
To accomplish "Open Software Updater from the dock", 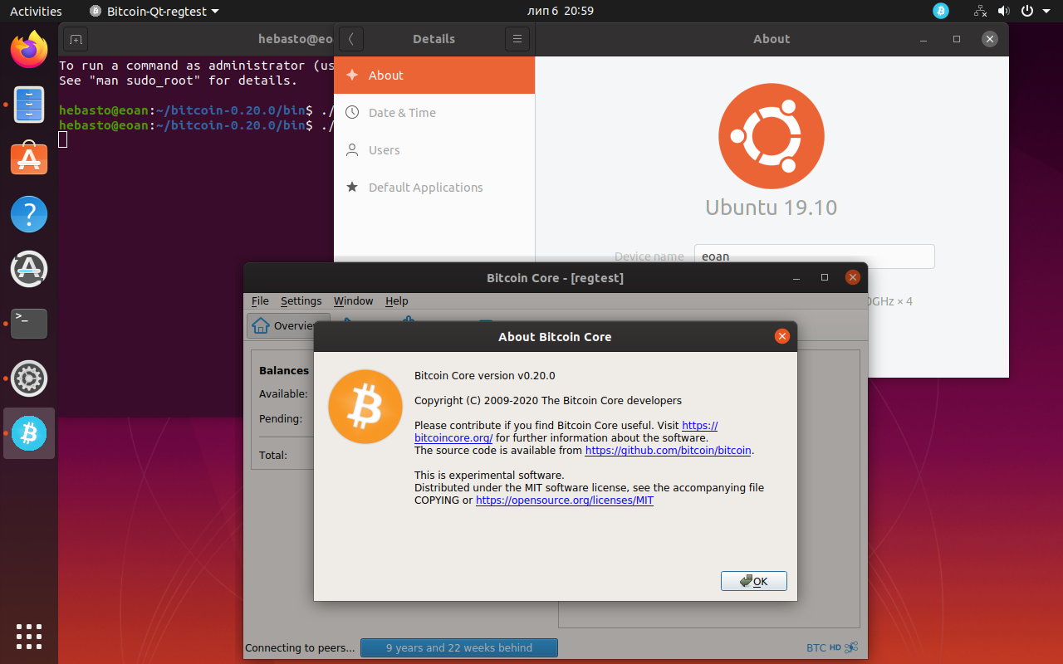I will click(29, 268).
